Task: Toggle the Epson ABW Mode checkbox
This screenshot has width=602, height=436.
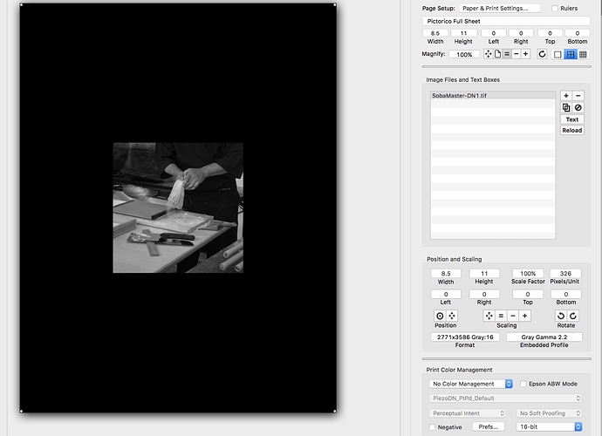Action: (x=523, y=384)
